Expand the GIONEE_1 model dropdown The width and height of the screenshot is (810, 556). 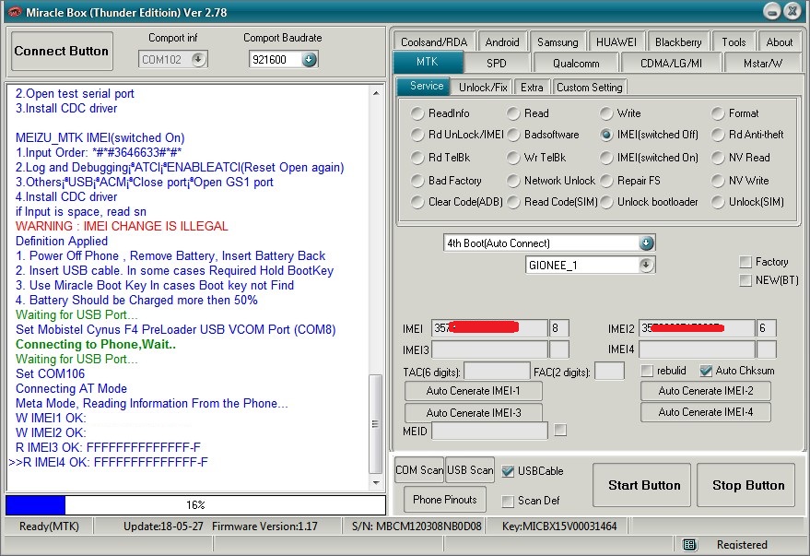click(646, 265)
